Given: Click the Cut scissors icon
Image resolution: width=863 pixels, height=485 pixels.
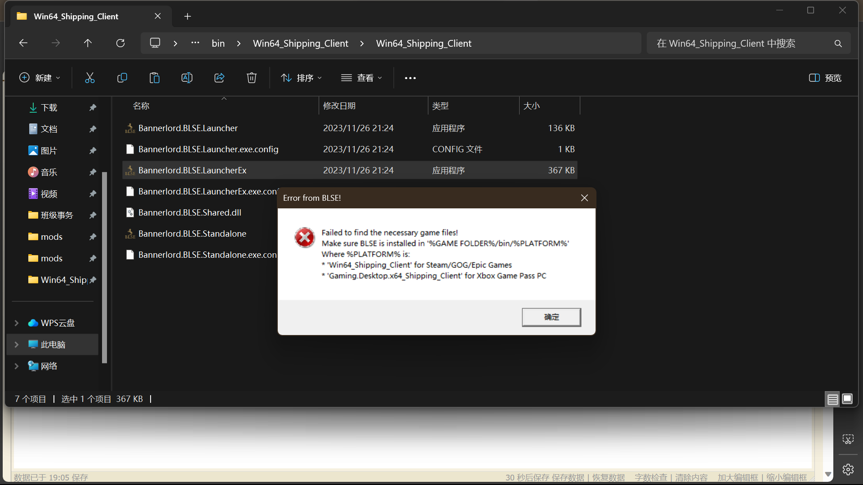Looking at the screenshot, I should pyautogui.click(x=90, y=78).
